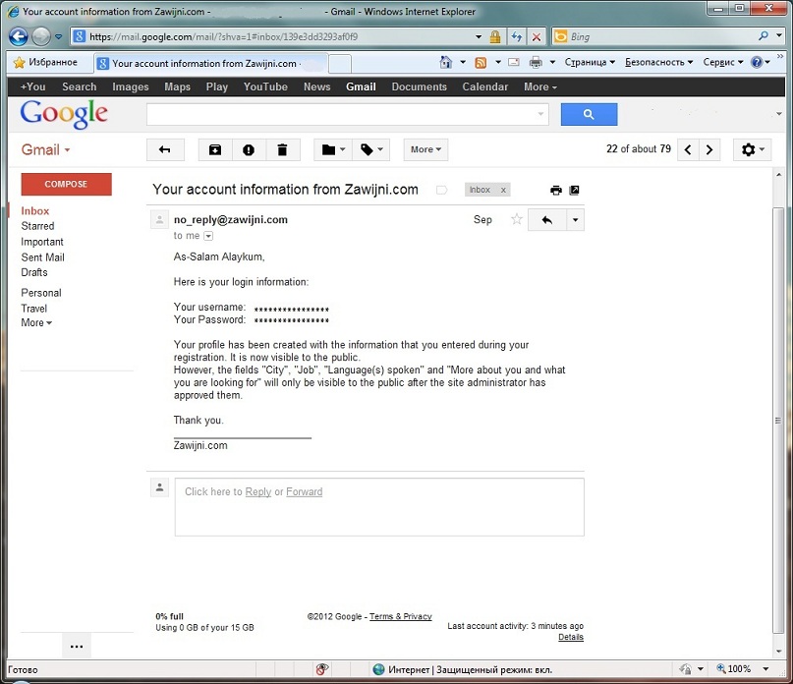Open YouTube in the Google bar
793x684 pixels.
265,86
